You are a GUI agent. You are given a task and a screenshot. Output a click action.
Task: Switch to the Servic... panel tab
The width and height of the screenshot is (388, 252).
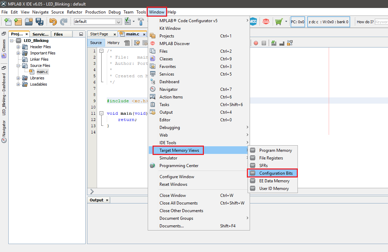click(x=40, y=34)
